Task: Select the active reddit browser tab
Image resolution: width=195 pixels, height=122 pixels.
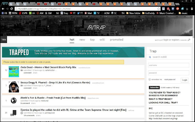Action: pyautogui.click(x=5, y=4)
